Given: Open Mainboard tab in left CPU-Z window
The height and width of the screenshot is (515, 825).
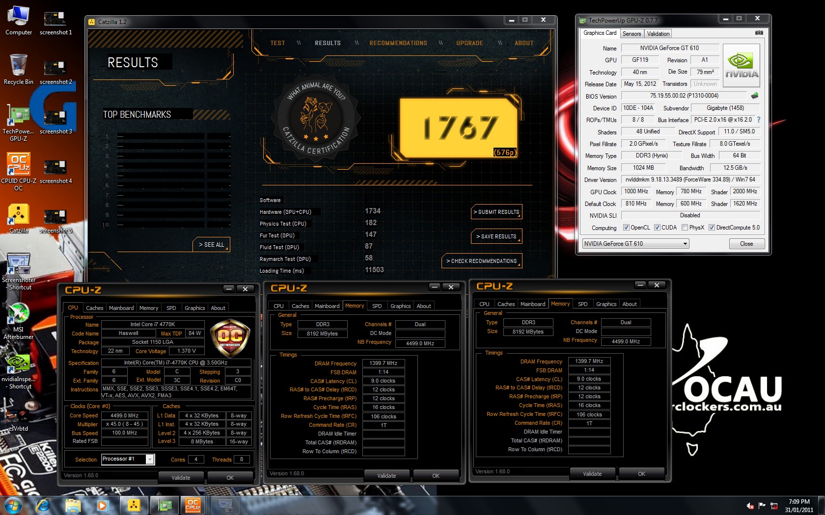Looking at the screenshot, I should tap(121, 308).
